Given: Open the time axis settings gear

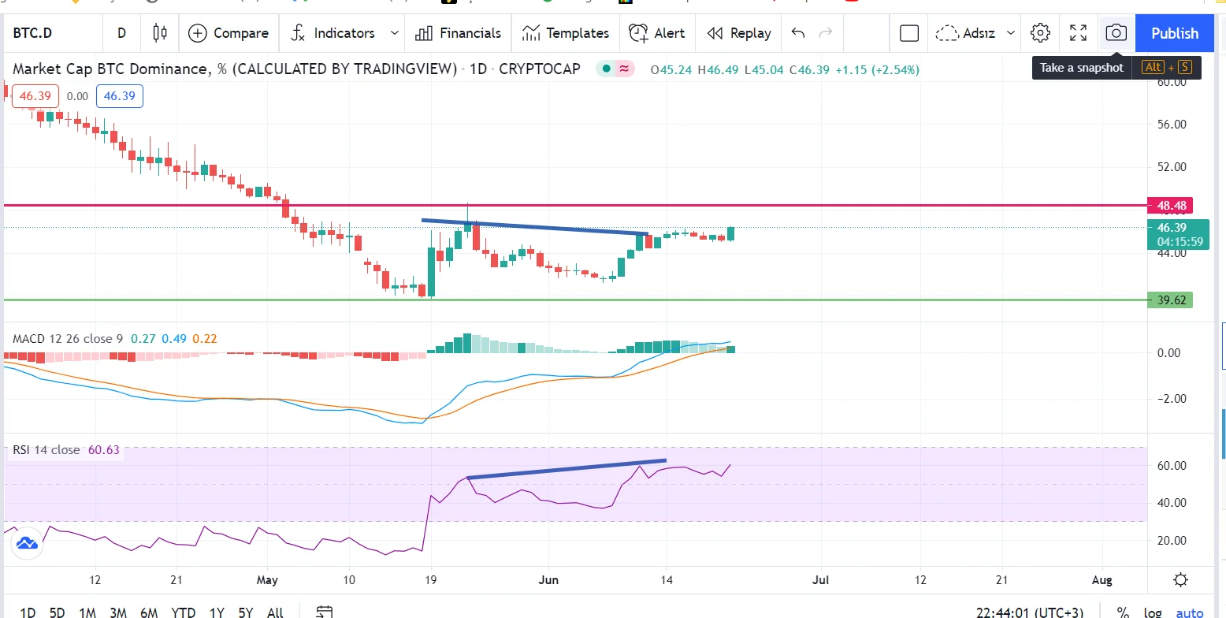Looking at the screenshot, I should pyautogui.click(x=1180, y=580).
